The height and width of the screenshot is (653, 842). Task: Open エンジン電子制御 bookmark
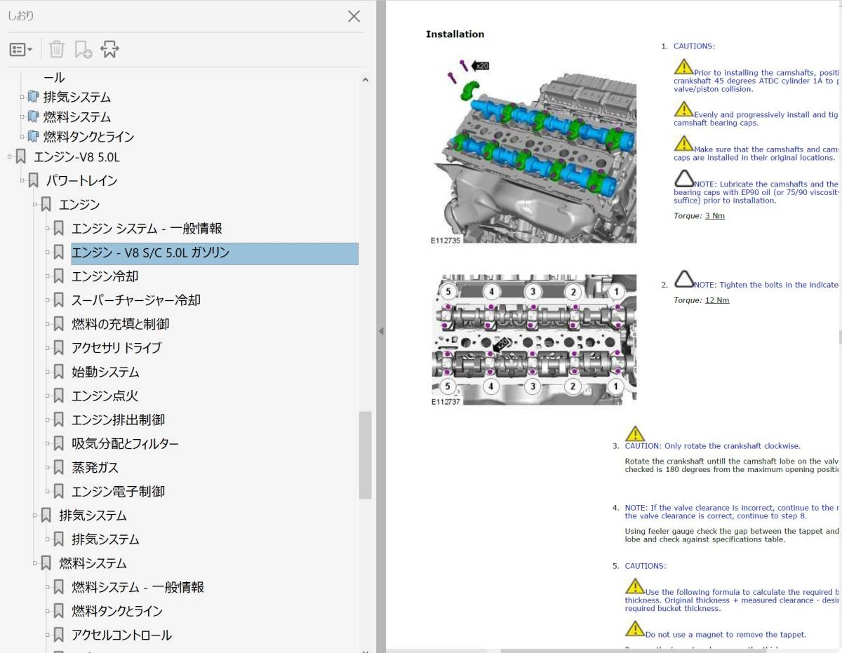click(118, 491)
